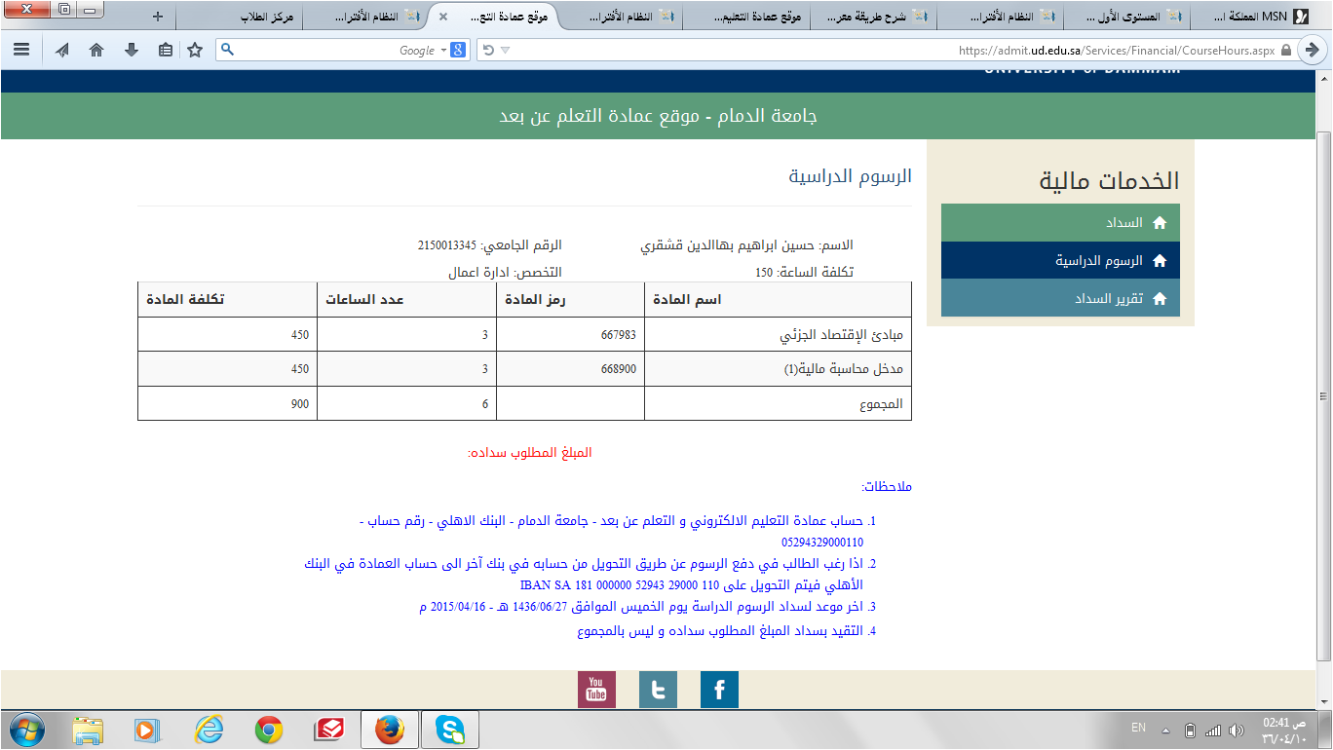Open a new tab with the plus button
The image size is (1333, 750).
click(159, 17)
